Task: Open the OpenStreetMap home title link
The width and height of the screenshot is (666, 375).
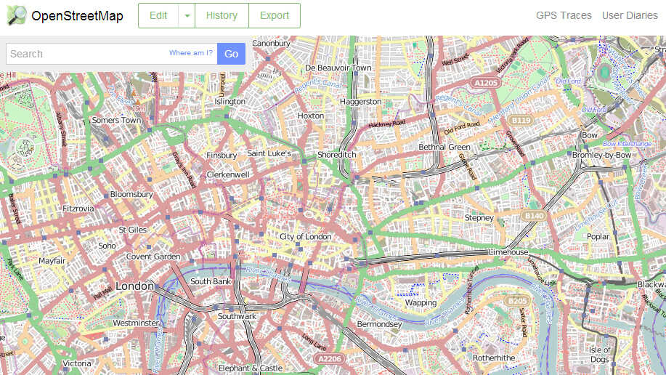Action: 77,16
